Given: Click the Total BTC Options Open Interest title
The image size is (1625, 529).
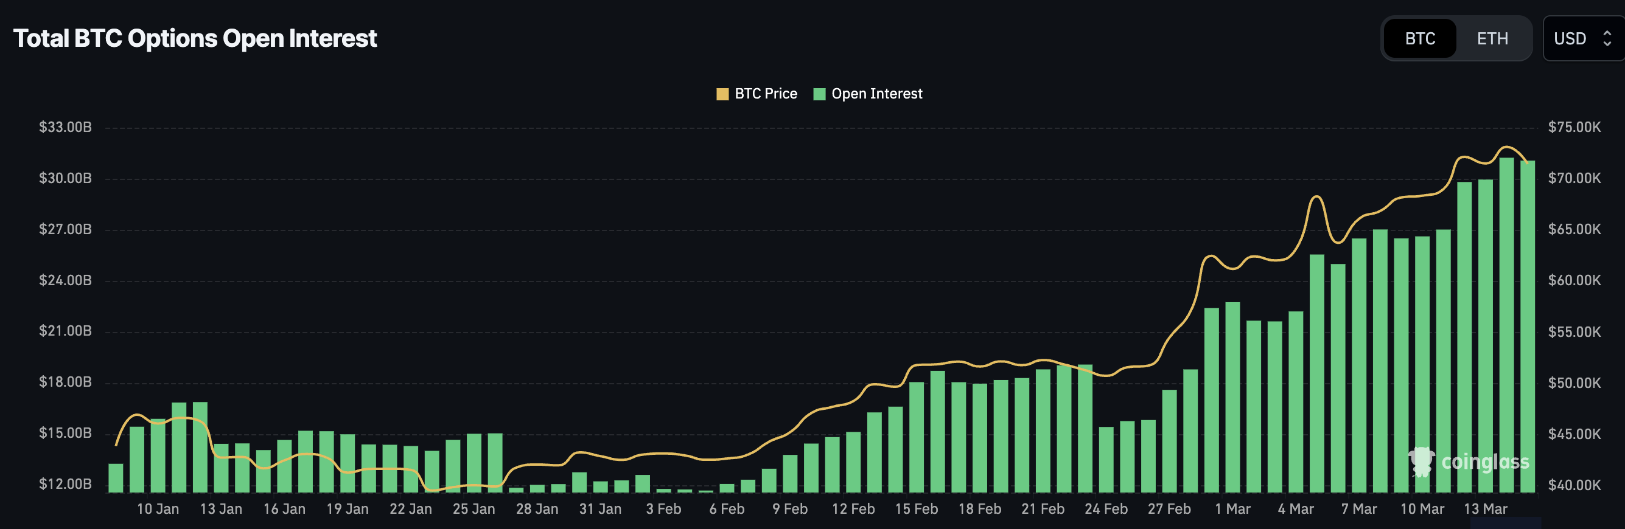Looking at the screenshot, I should [x=195, y=38].
